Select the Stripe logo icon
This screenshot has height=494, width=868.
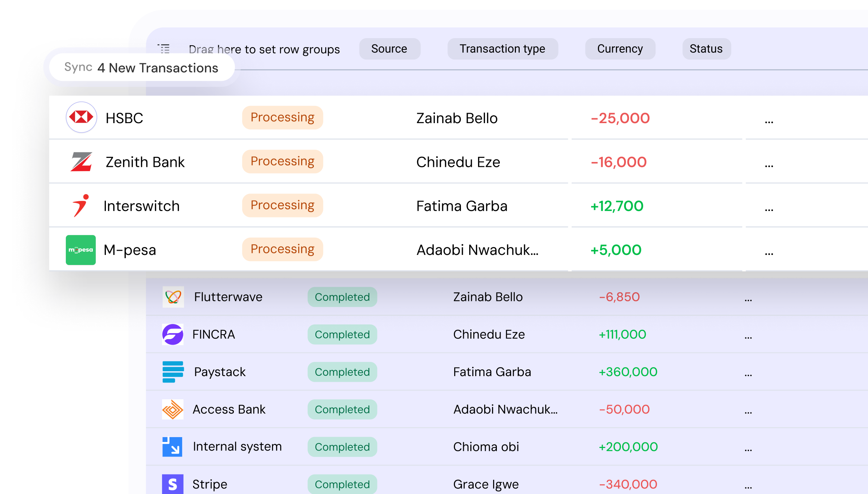(173, 484)
